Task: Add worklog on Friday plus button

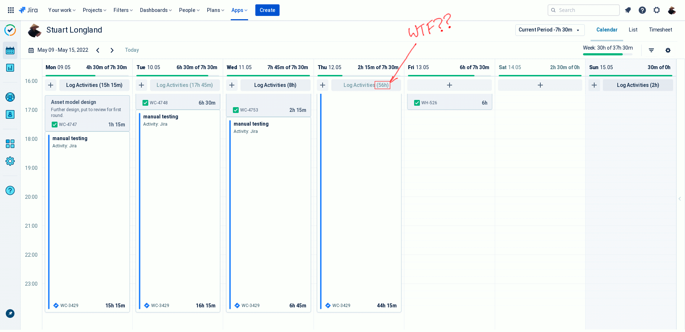Action: coord(449,85)
